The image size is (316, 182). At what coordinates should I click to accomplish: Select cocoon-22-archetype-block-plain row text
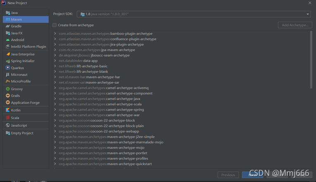[x=101, y=126]
